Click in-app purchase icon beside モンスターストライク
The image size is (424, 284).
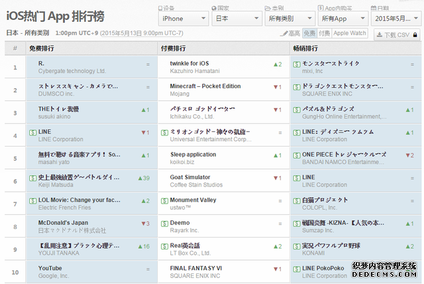pos(297,64)
